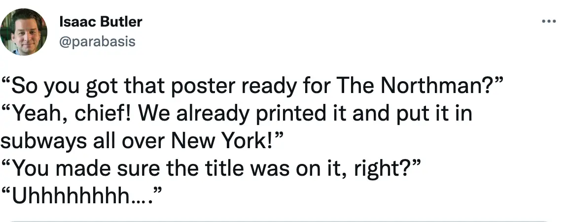
Task: Open the tweet's three-dot more options menu
Action: pyautogui.click(x=548, y=21)
